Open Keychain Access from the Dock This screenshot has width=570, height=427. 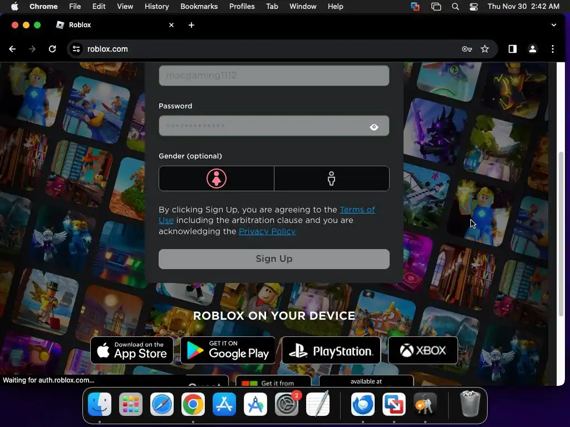point(425,404)
